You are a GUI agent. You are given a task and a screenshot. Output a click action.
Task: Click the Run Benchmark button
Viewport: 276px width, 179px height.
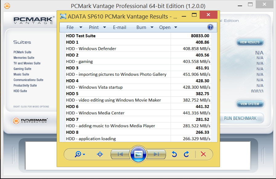(x=240, y=118)
